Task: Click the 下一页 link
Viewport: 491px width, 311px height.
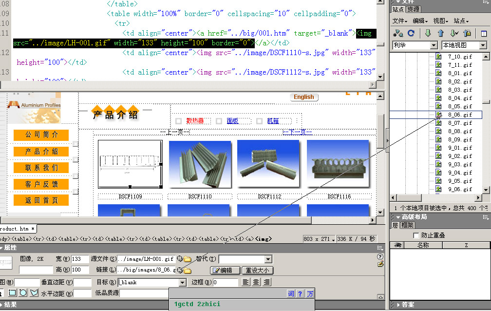Action: [297, 132]
